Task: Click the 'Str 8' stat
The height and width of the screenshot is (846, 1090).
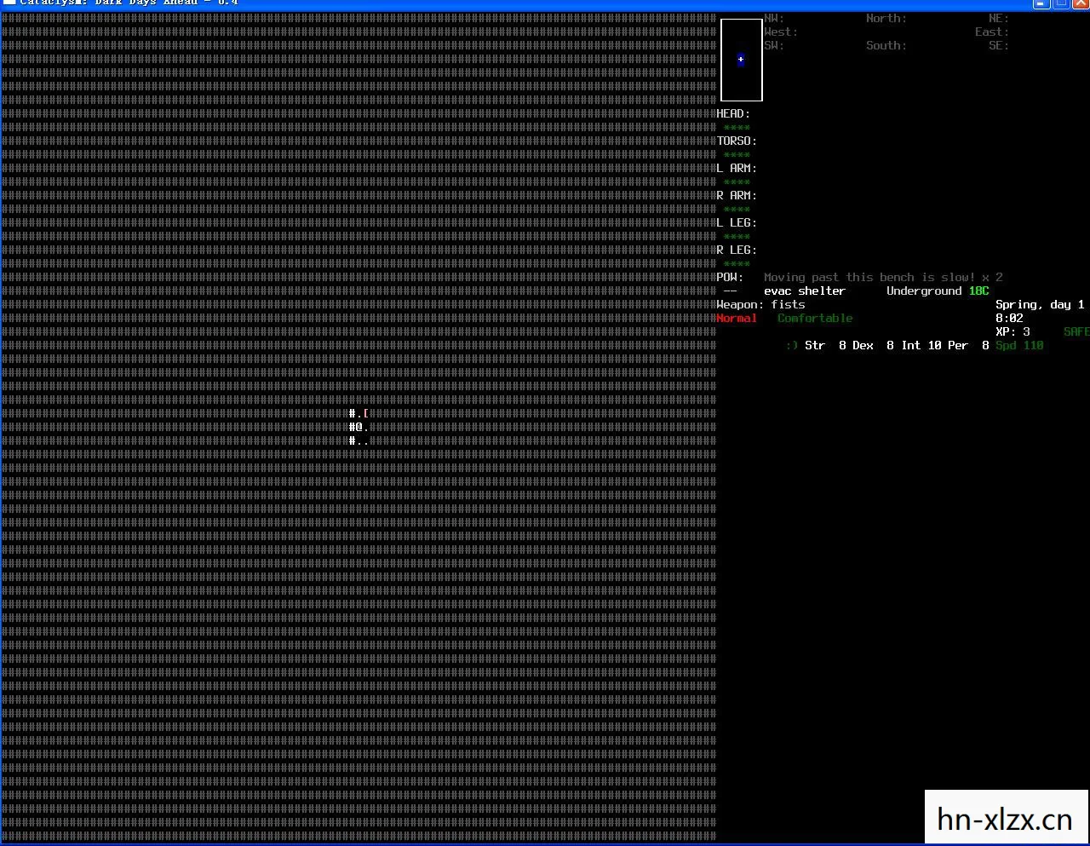Action: tap(825, 345)
